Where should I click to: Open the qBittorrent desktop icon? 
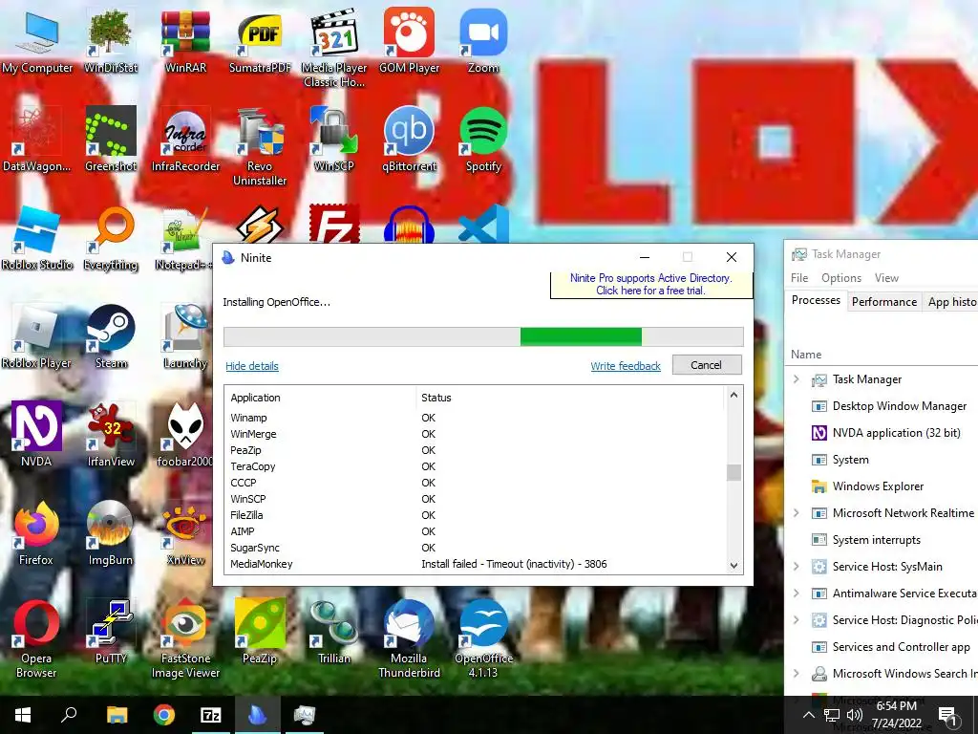click(409, 140)
